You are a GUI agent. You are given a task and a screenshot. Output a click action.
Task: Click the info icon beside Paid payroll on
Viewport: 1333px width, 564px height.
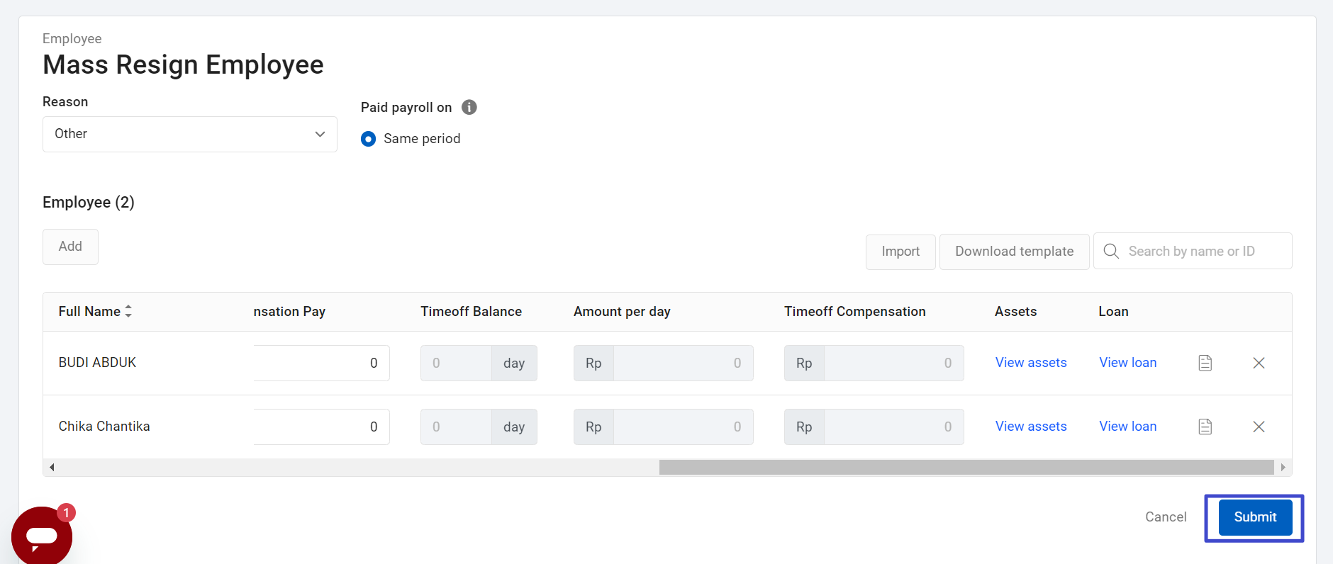point(469,107)
